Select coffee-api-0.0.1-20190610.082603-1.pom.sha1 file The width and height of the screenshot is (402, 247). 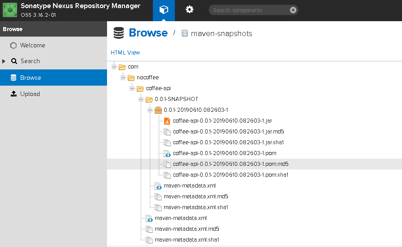(x=230, y=175)
